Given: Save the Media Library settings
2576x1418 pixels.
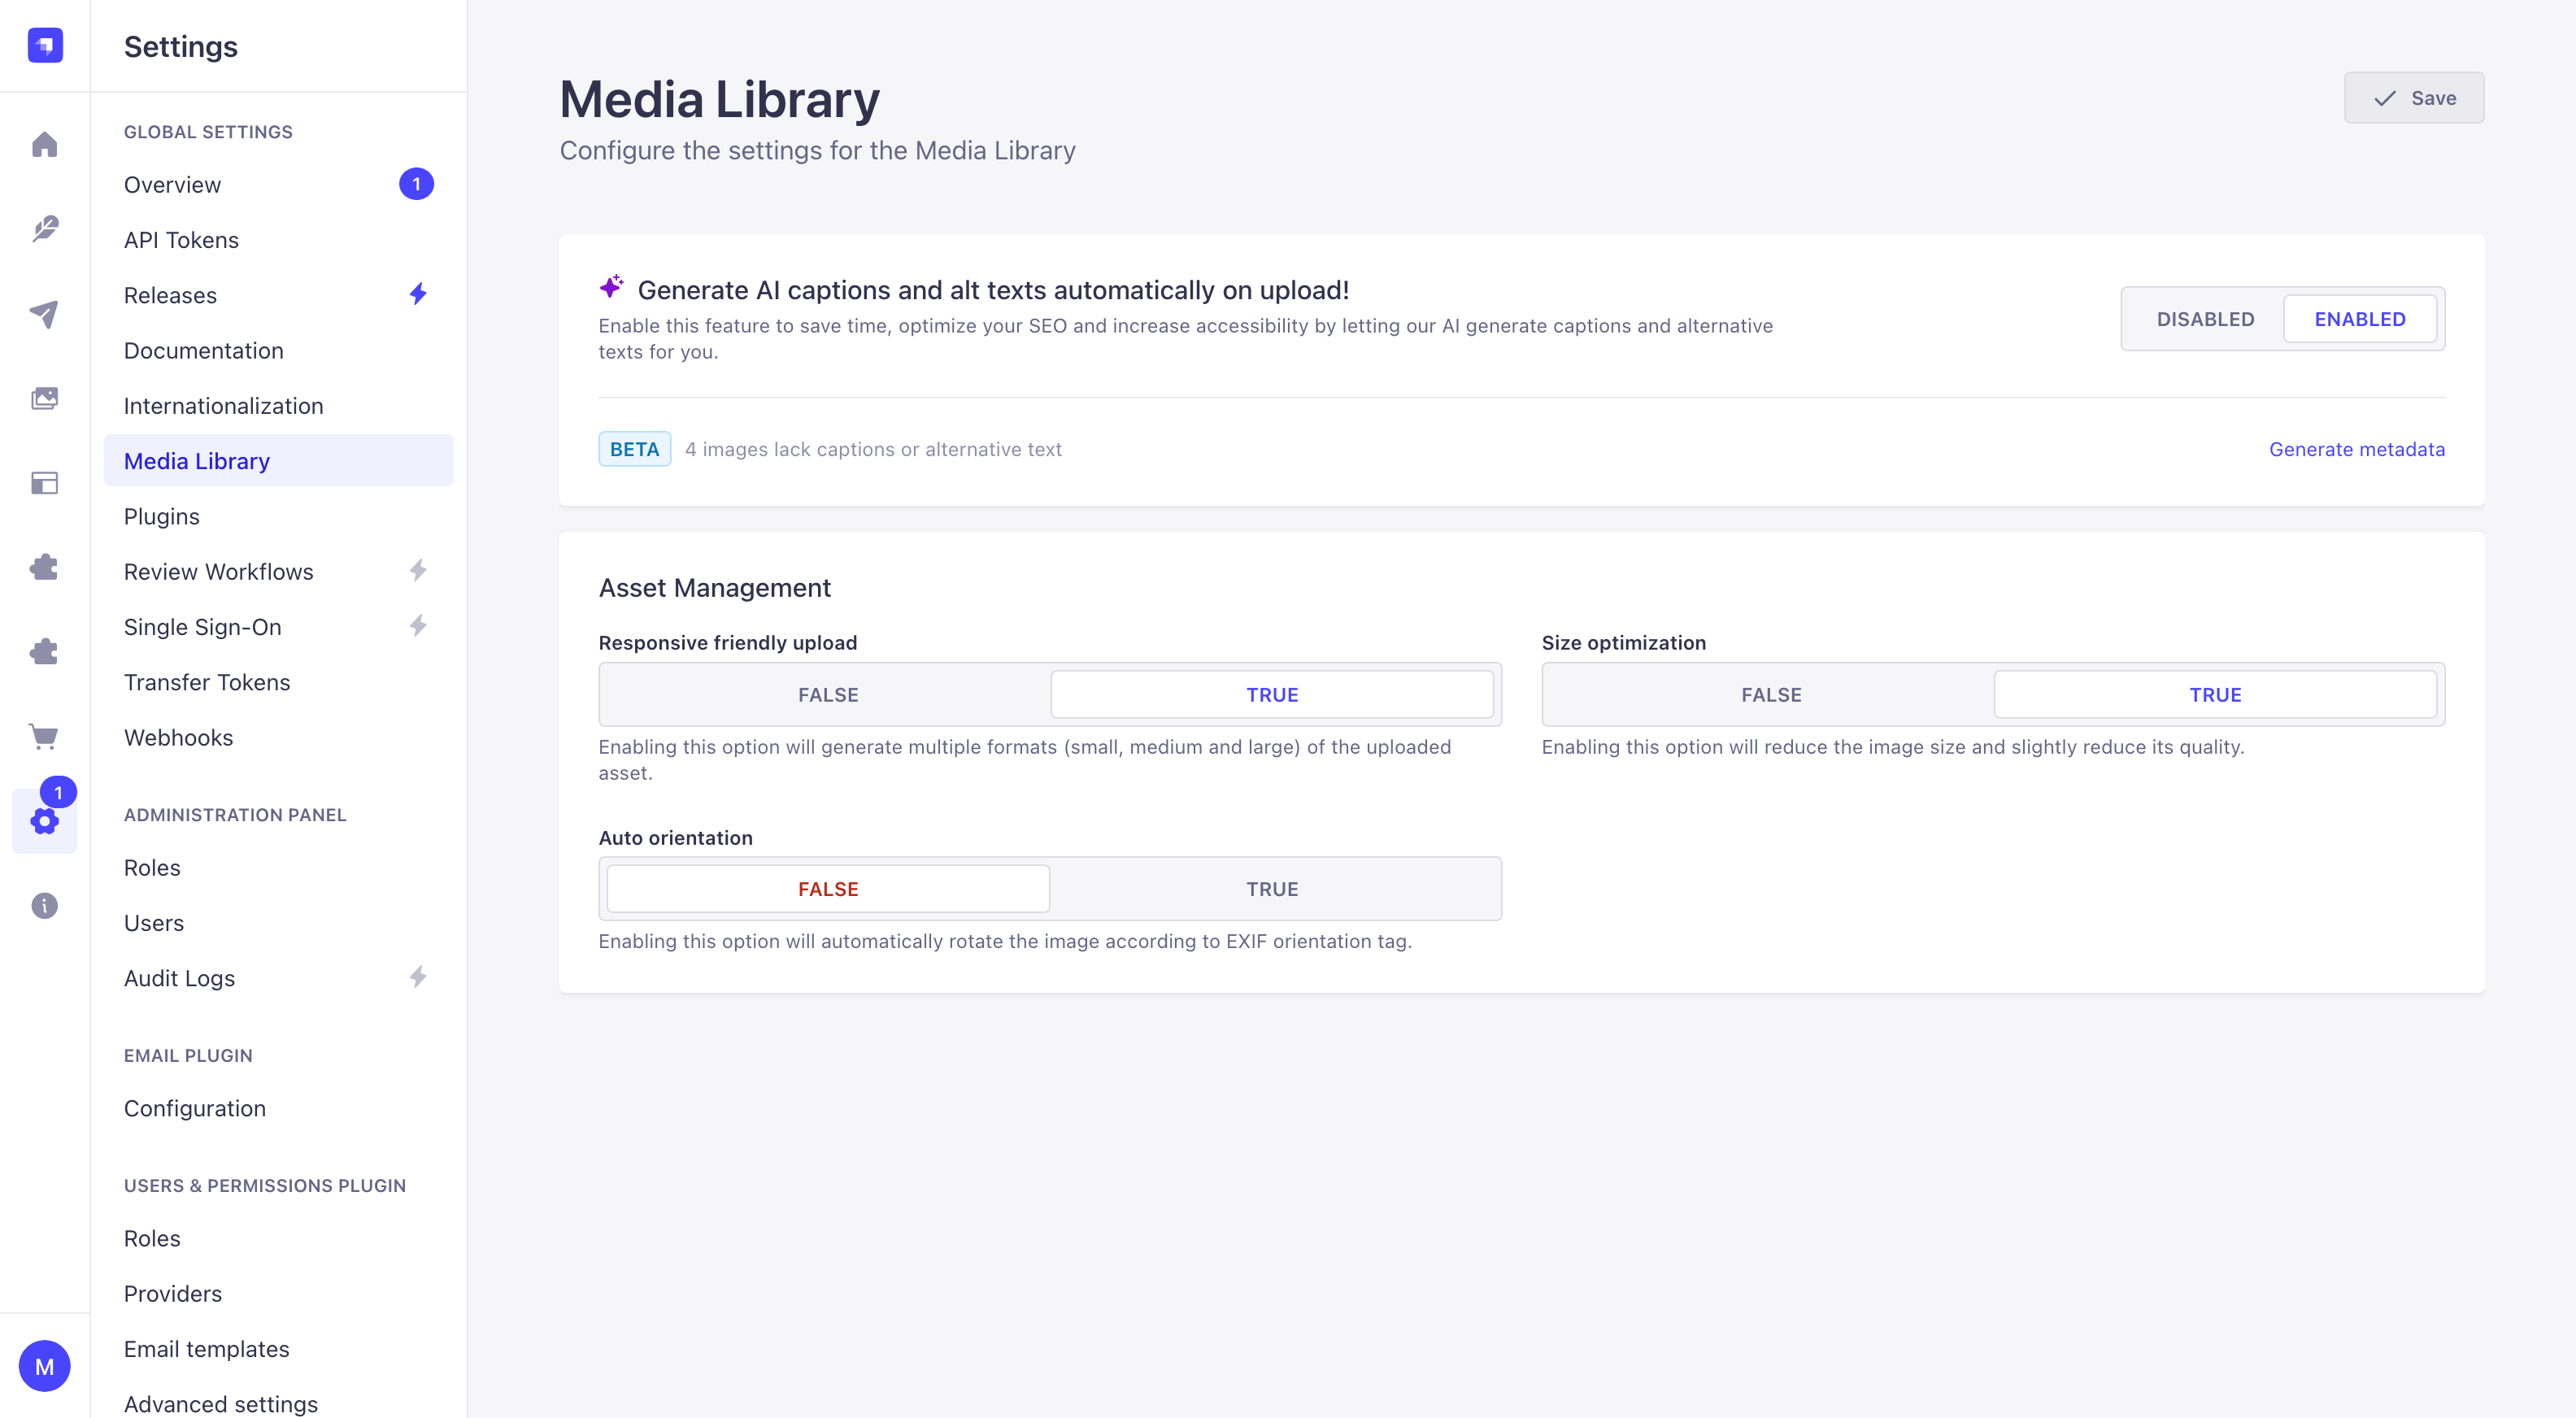Looking at the screenshot, I should point(2413,97).
